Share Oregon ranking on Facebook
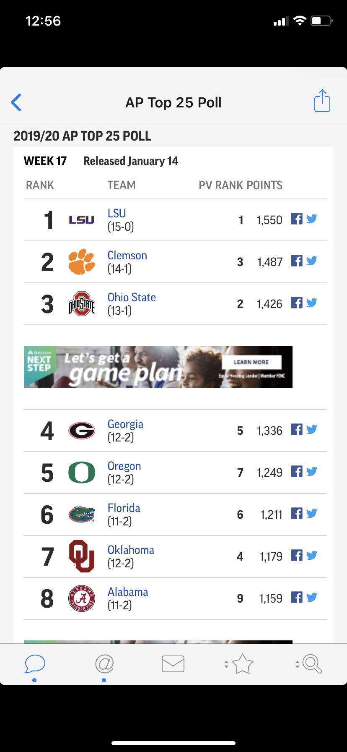 click(296, 472)
